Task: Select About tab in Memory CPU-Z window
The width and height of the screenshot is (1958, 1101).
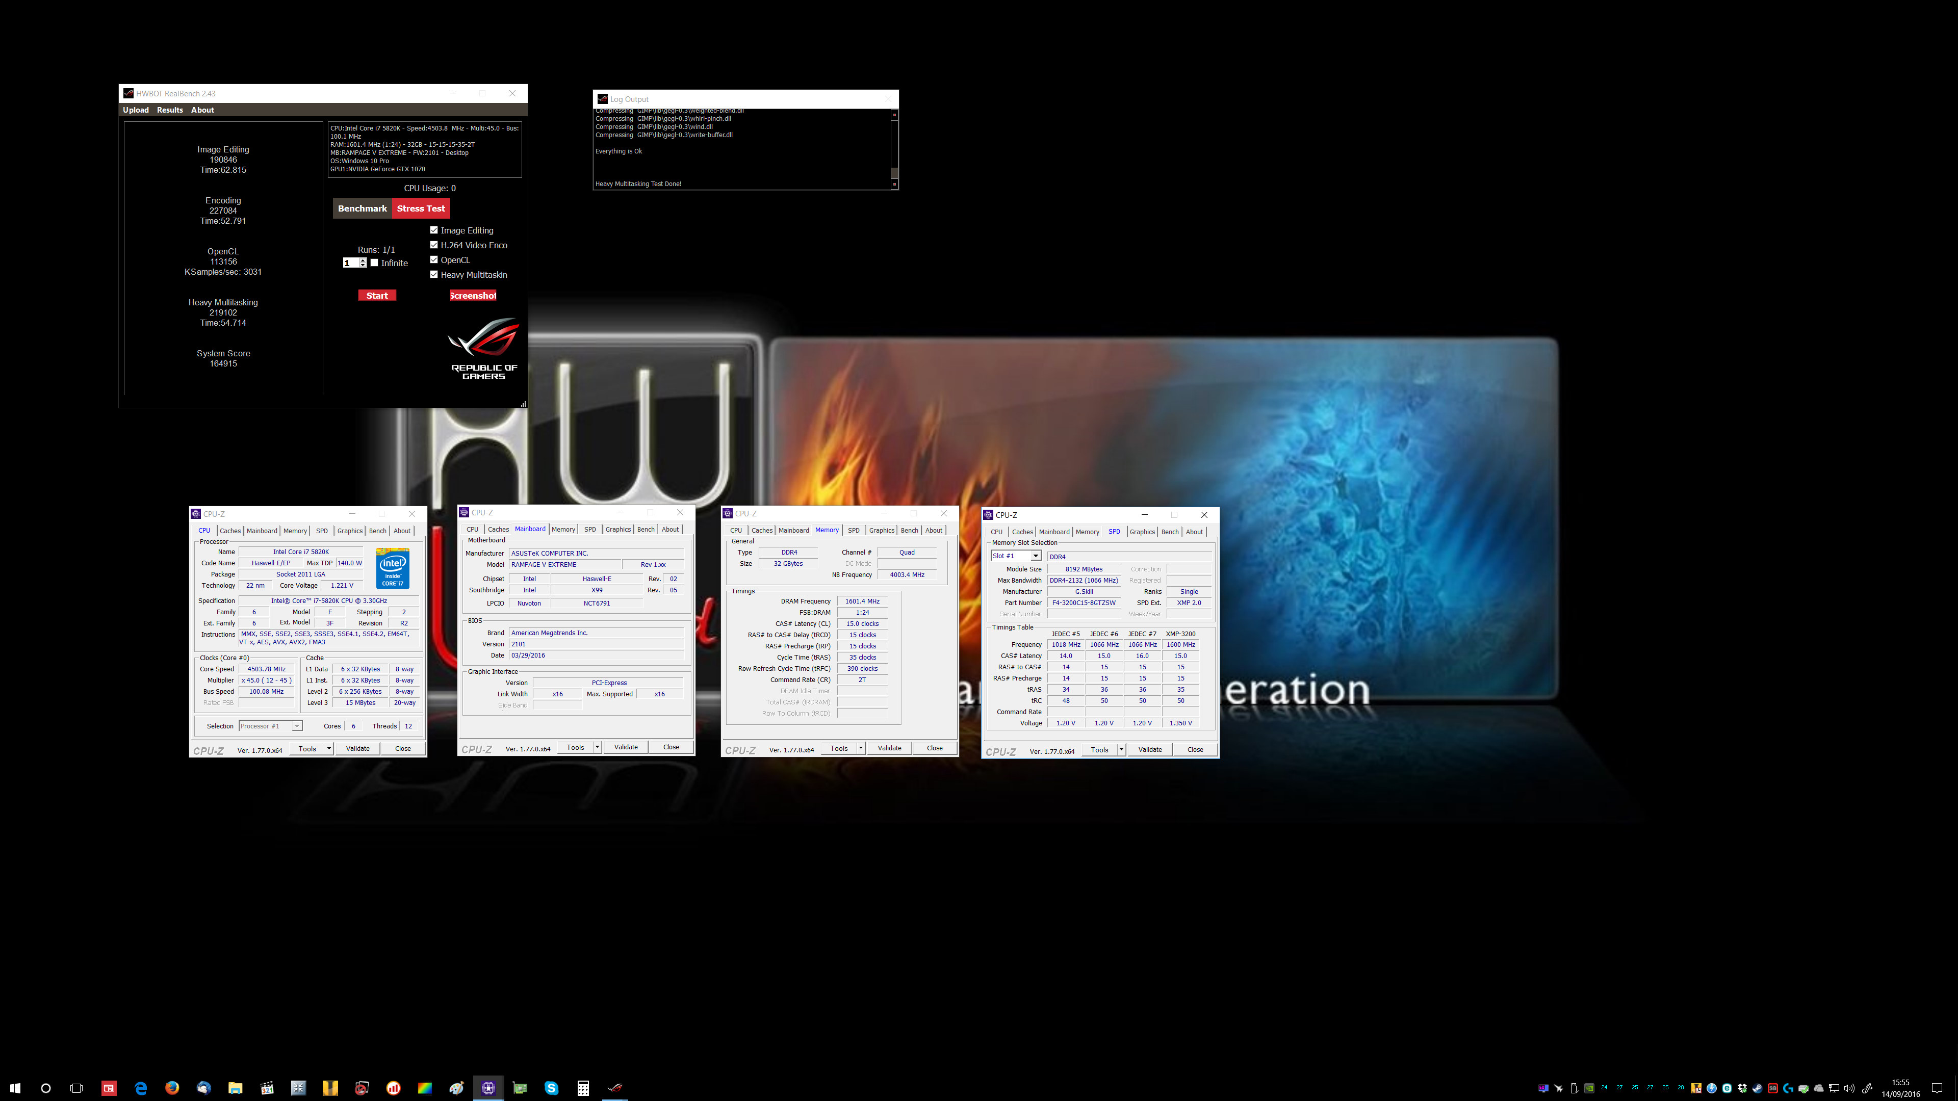Action: (x=934, y=530)
